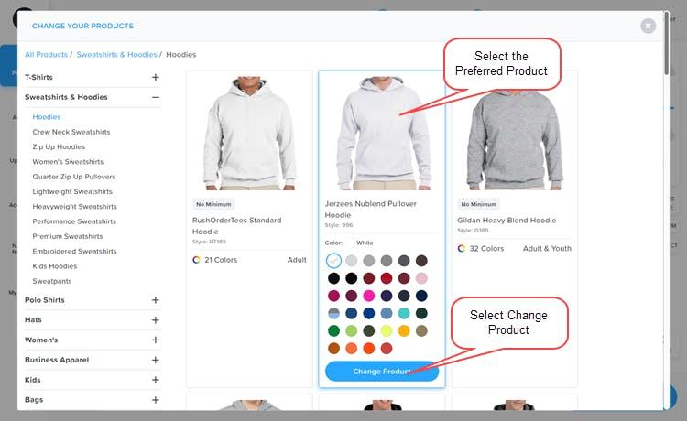Collapse the Sweatshirts & Hoodies category
The image size is (687, 421).
[x=155, y=97]
